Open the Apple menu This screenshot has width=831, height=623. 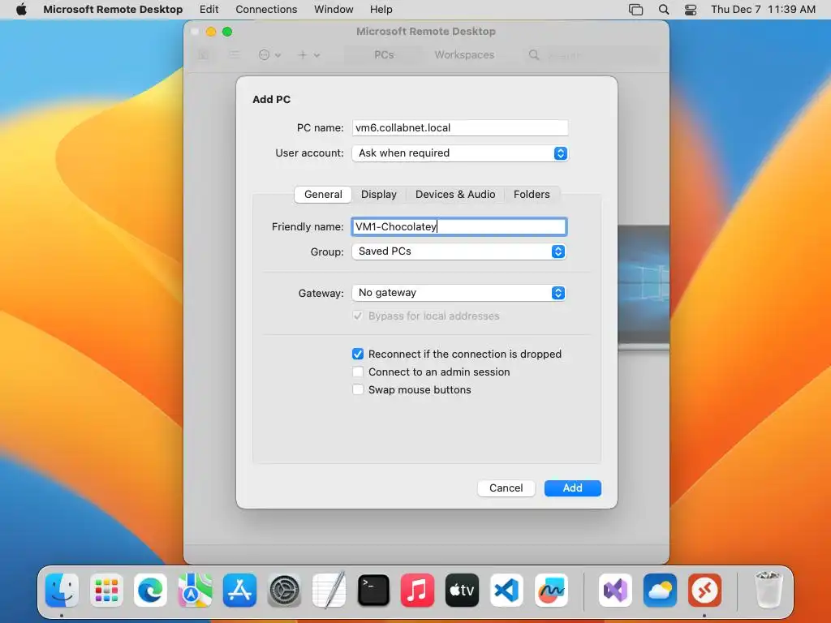coord(21,10)
